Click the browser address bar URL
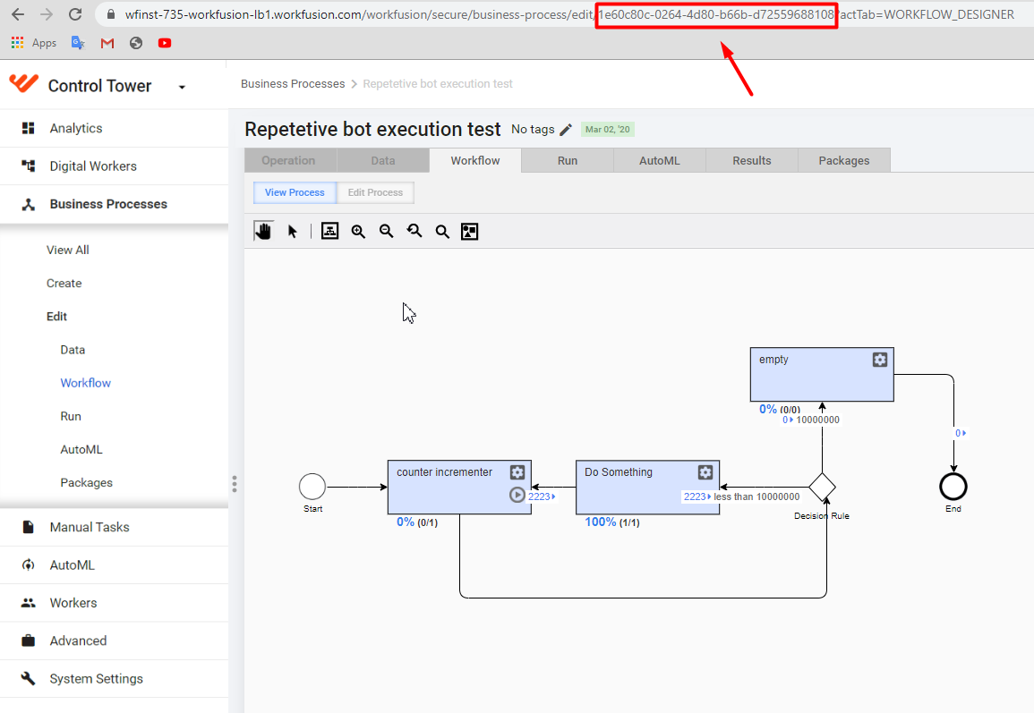1034x713 pixels. tap(569, 14)
